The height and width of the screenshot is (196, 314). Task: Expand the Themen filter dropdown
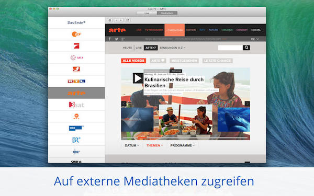point(154,145)
